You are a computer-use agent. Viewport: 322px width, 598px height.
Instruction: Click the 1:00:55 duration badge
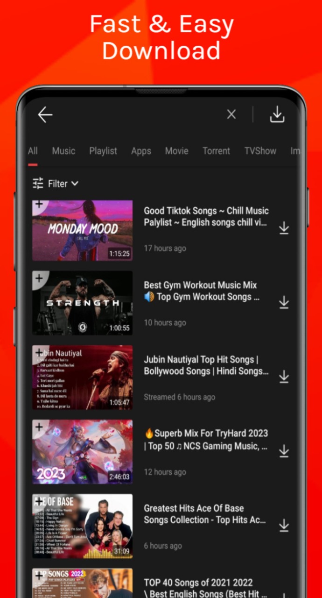[119, 328]
